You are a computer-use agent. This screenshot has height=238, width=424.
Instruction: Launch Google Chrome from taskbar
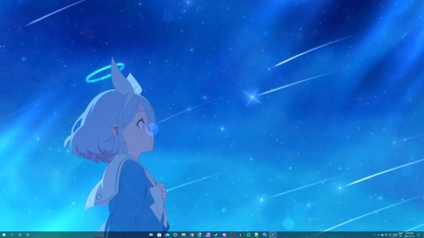(192, 235)
